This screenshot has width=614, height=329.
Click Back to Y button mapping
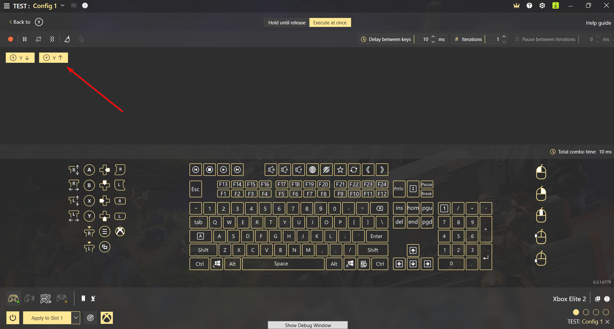click(x=26, y=22)
